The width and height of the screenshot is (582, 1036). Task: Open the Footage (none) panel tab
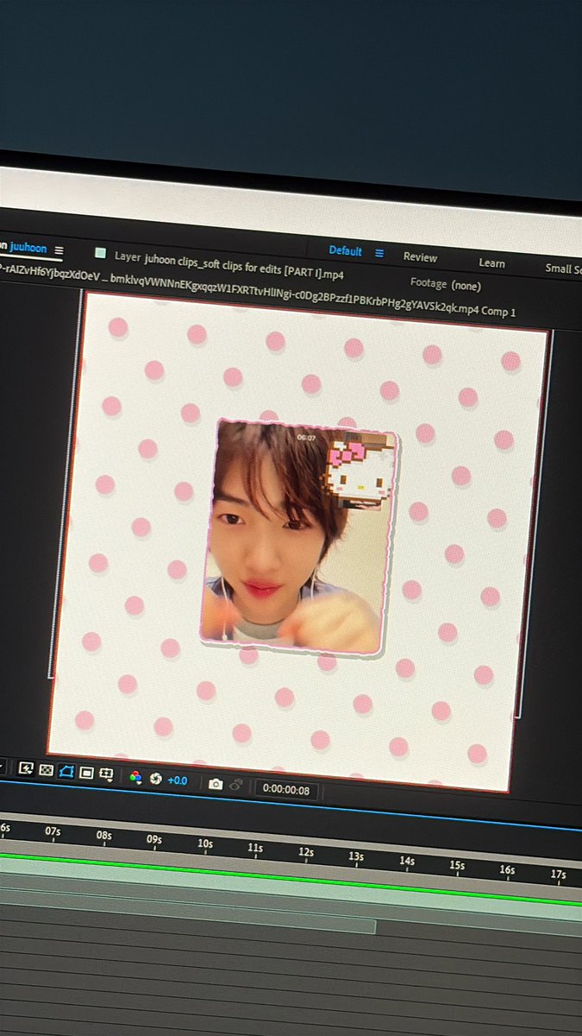446,284
